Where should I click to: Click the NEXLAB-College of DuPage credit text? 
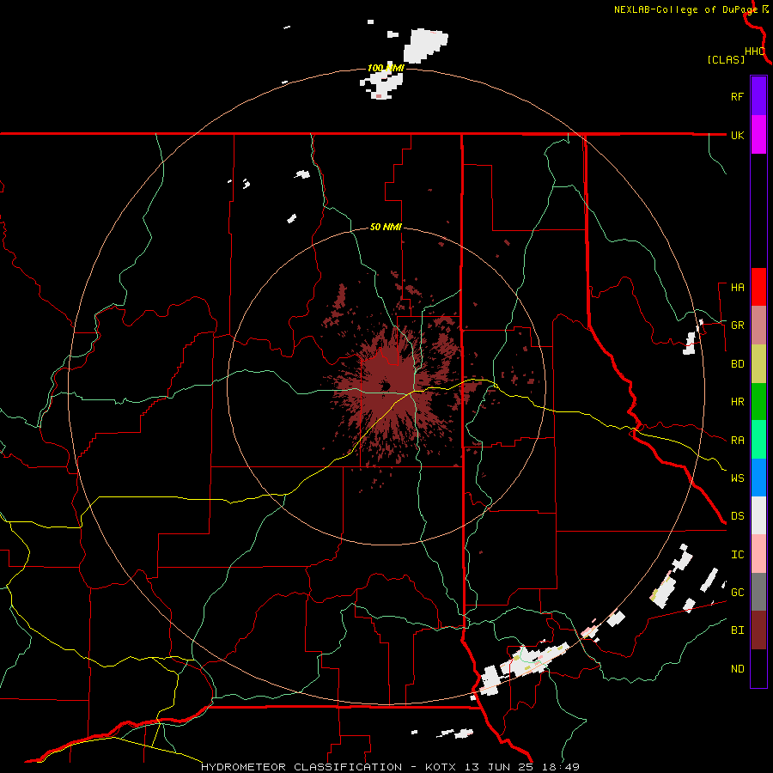pos(686,9)
